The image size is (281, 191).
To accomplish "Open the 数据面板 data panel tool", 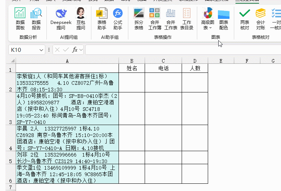I will point(20,19).
